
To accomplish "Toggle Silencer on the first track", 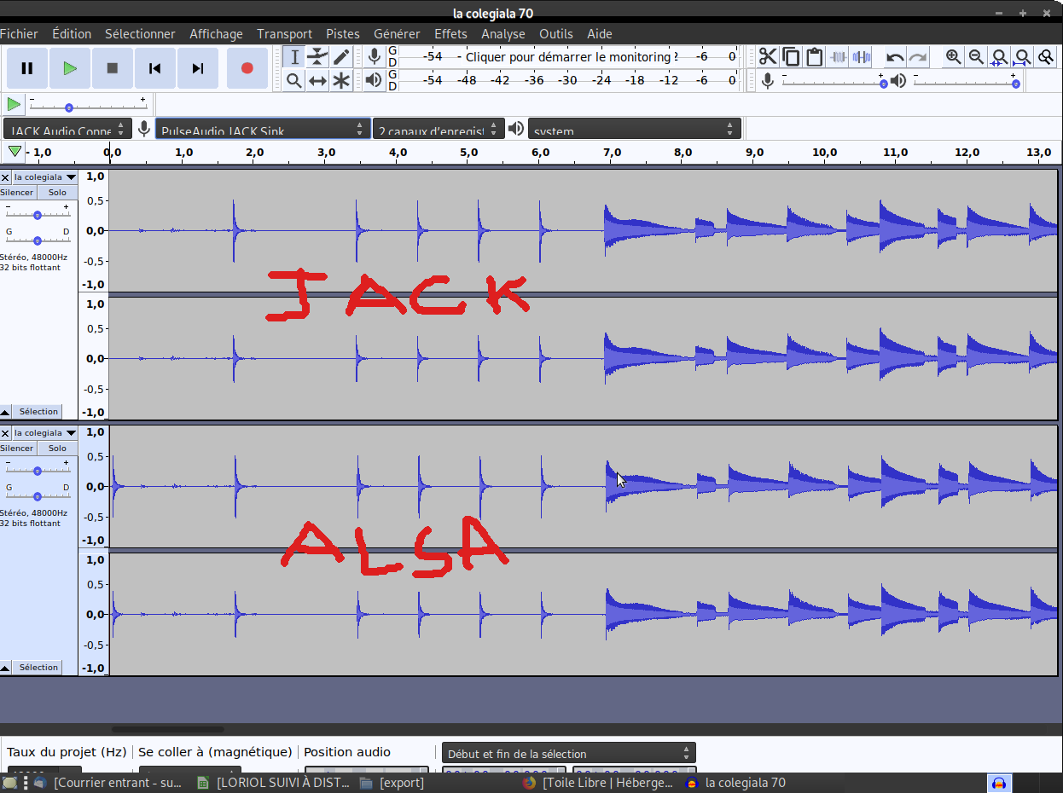I will click(17, 193).
